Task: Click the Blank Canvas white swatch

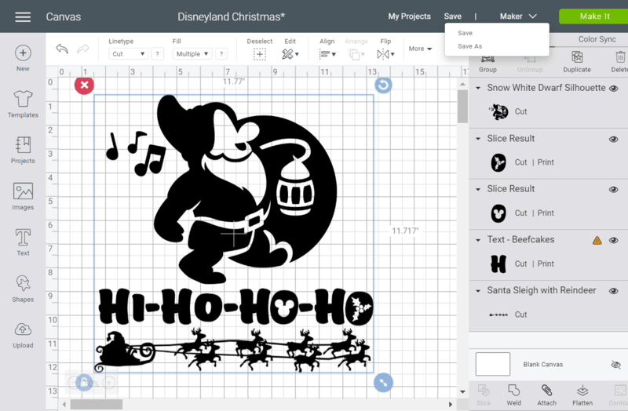Action: [x=493, y=364]
